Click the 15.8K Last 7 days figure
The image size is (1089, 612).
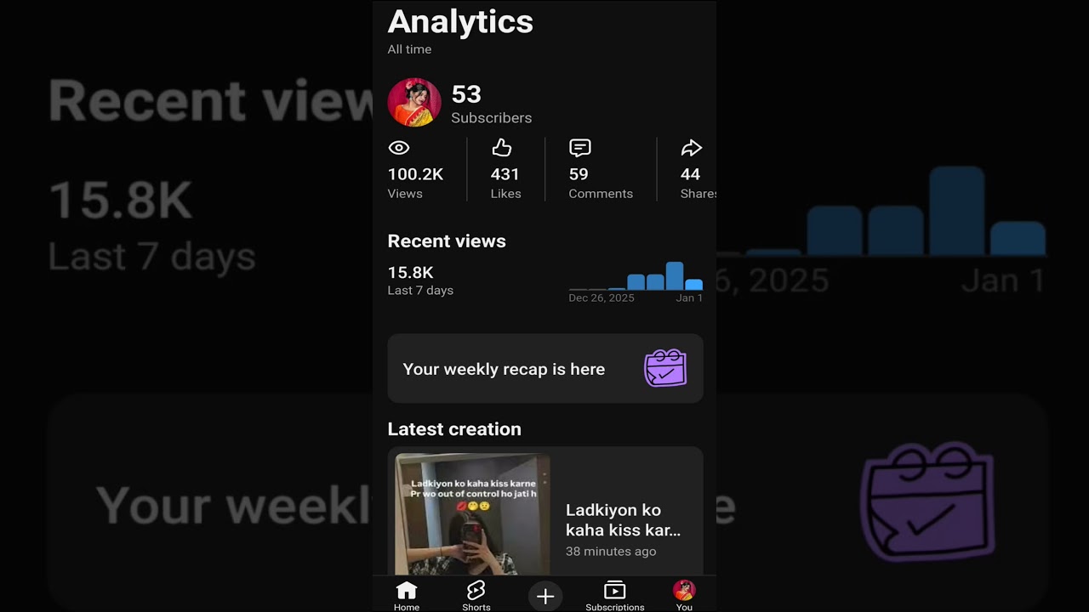[420, 280]
